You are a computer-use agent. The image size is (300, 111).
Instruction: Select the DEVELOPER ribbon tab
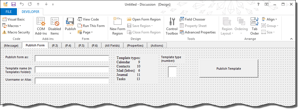coord(30,12)
